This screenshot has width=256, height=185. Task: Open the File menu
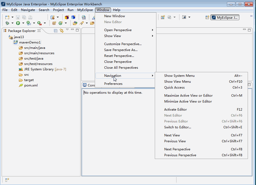(x=5, y=10)
